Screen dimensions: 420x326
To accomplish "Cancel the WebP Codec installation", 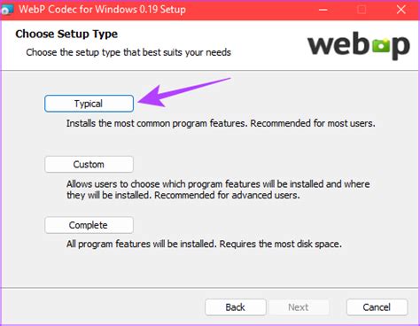I will click(377, 307).
